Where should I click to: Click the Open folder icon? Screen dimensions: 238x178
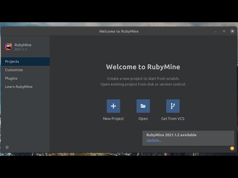pos(143,106)
